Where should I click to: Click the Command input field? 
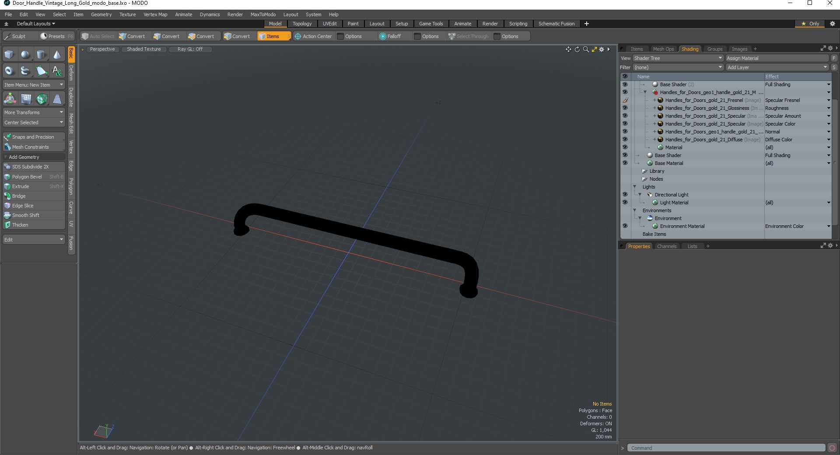[x=726, y=448]
